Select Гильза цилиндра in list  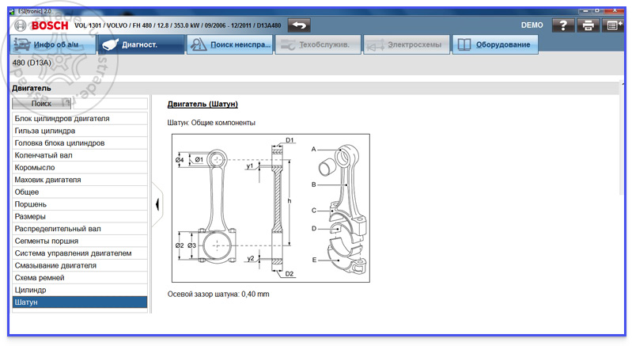[80, 131]
